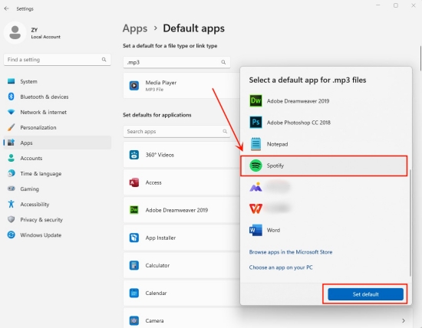Click the Windows Update sync icon

click(x=11, y=235)
